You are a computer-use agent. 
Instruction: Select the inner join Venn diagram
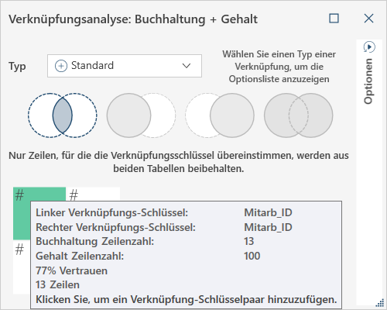coord(63,115)
